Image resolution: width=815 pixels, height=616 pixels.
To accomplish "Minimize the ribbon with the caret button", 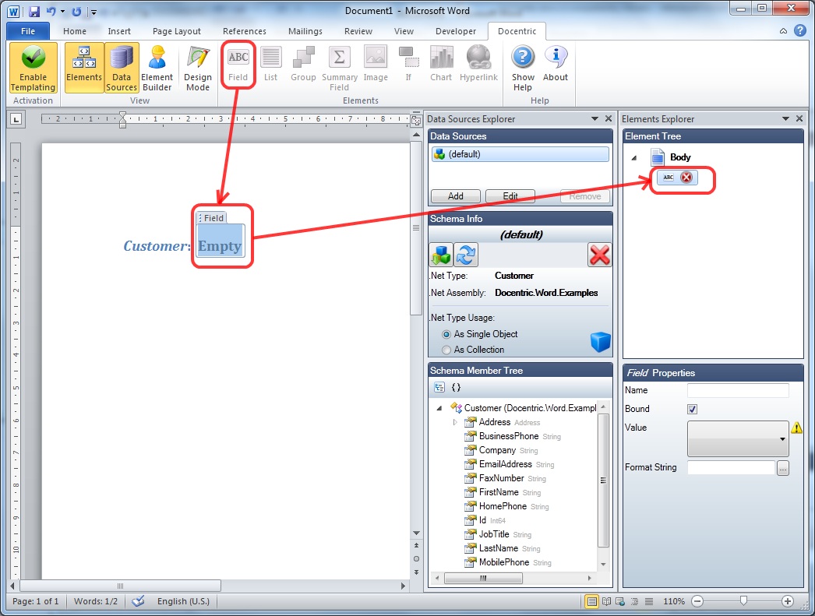I will click(783, 31).
